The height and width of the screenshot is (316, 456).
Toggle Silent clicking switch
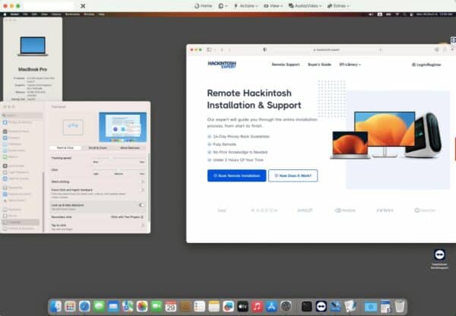(x=141, y=182)
